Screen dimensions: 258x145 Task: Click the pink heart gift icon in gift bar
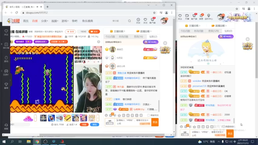pyautogui.click(x=28, y=118)
